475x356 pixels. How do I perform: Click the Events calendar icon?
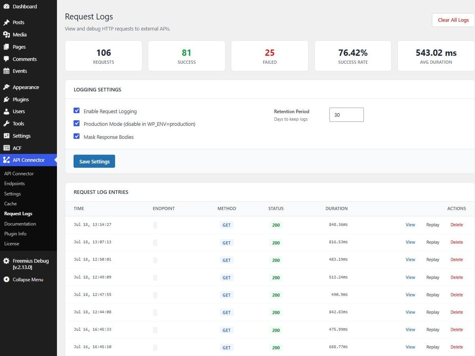(6, 71)
